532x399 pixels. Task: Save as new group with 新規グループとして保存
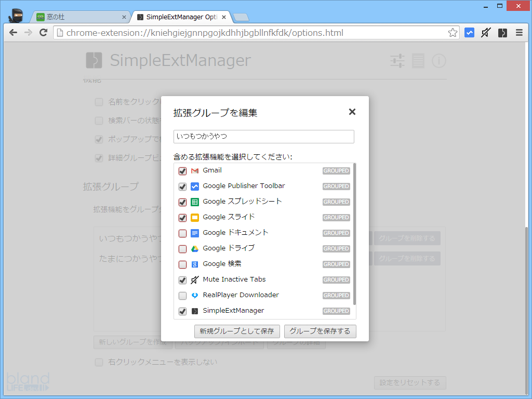[237, 331]
